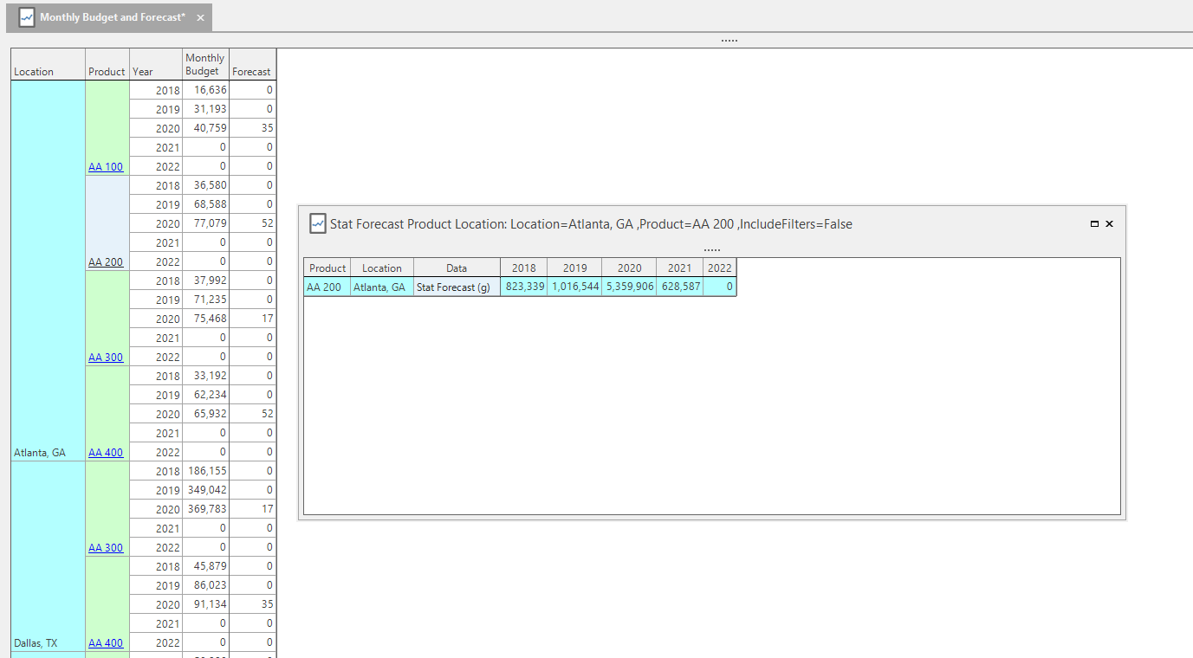Select the 68,588 monthly budget cell

point(205,204)
